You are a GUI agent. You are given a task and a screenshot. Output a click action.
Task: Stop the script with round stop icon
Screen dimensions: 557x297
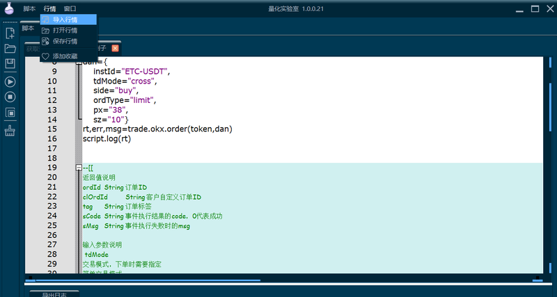pos(10,97)
